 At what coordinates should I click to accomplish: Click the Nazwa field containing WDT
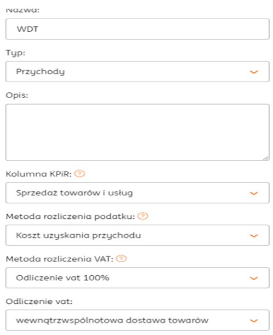[x=138, y=29]
